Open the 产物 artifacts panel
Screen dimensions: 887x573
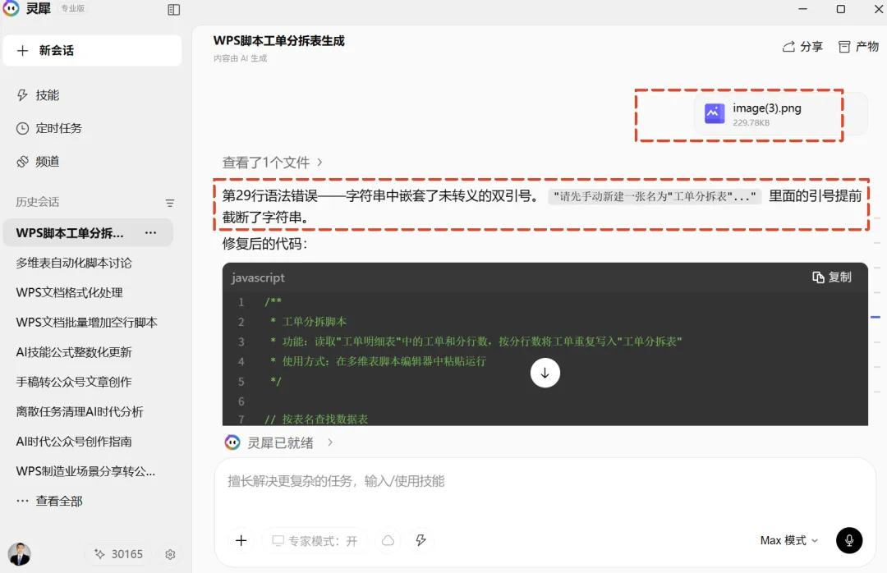858,47
